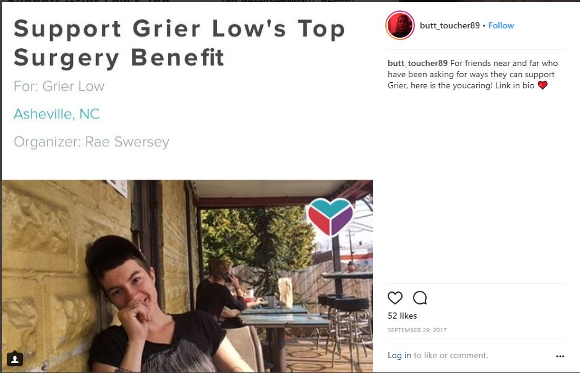Click the September 29, 2017 timestamp
The height and width of the screenshot is (373, 580).
pyautogui.click(x=417, y=330)
